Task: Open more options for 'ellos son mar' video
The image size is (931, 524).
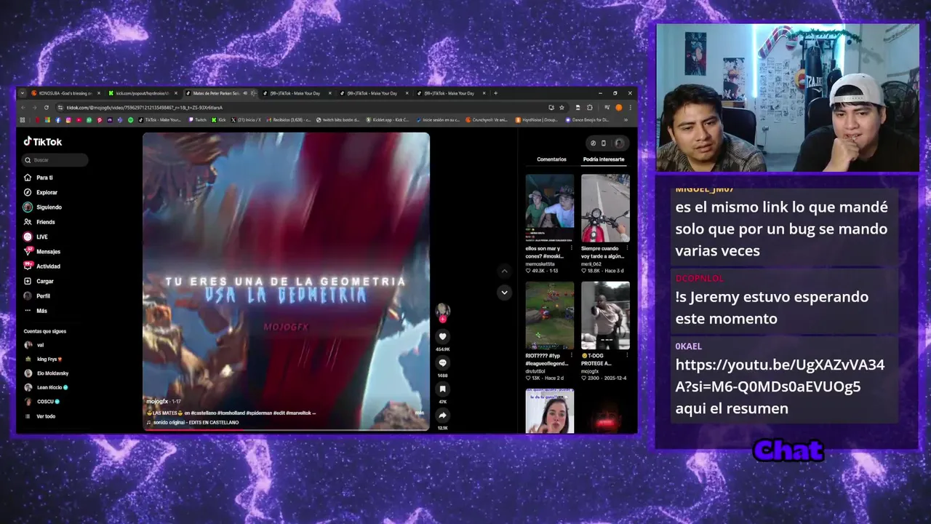Action: pos(572,249)
